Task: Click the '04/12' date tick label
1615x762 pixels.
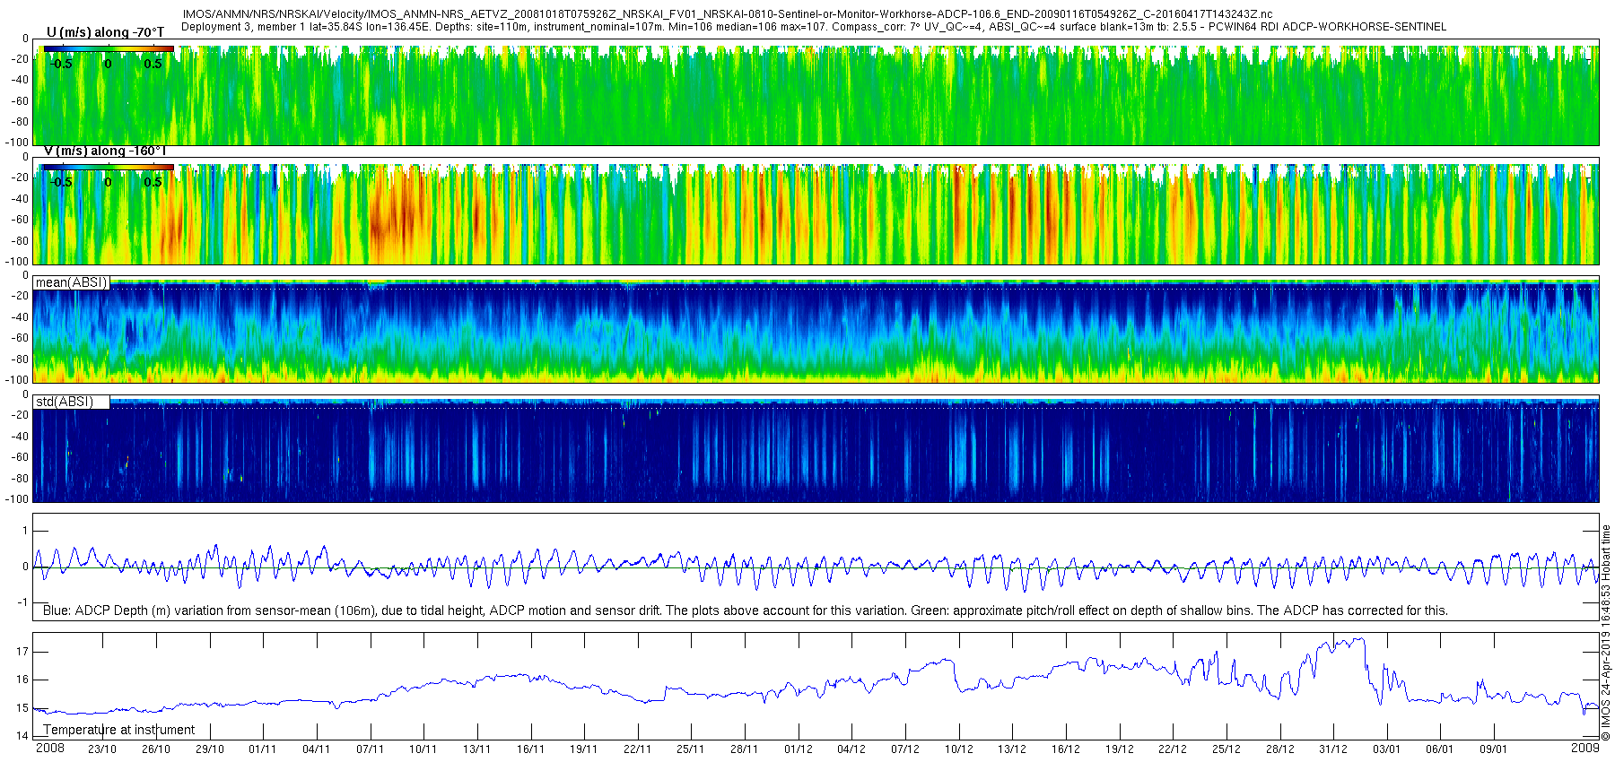Action: 851,749
